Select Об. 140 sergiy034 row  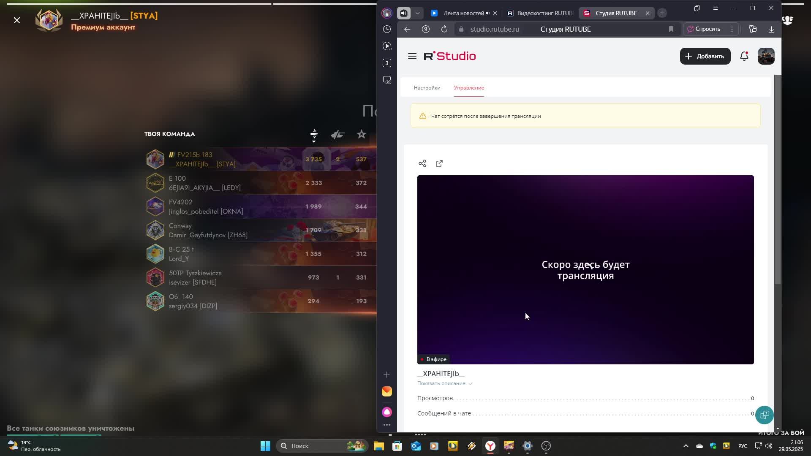click(261, 301)
